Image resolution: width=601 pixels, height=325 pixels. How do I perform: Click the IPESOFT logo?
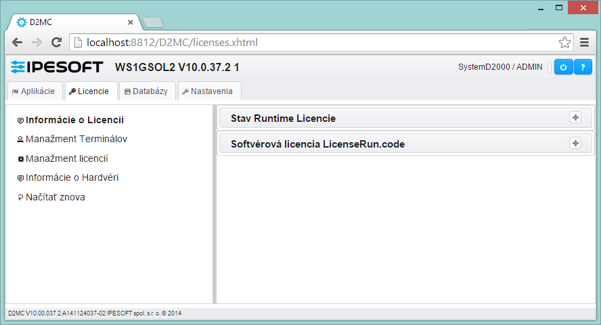[57, 67]
